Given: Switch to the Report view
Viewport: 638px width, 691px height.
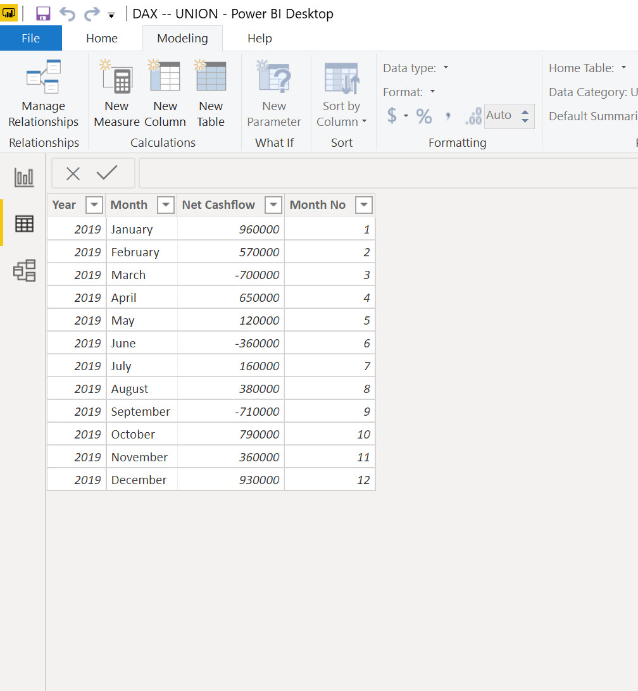Looking at the screenshot, I should click(x=23, y=177).
